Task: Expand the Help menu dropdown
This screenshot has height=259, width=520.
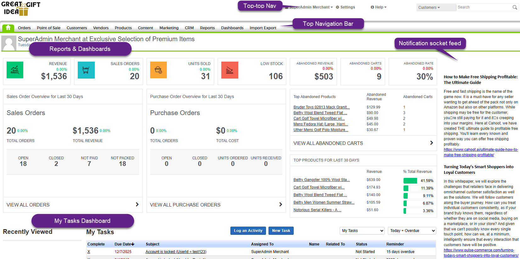Action: 379,7
